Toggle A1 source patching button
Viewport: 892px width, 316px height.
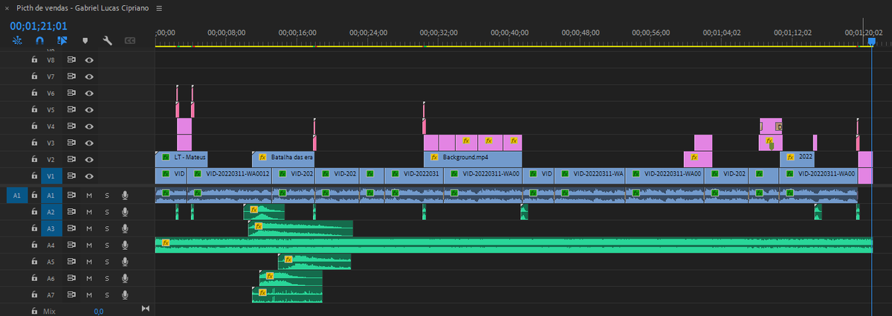click(x=16, y=195)
